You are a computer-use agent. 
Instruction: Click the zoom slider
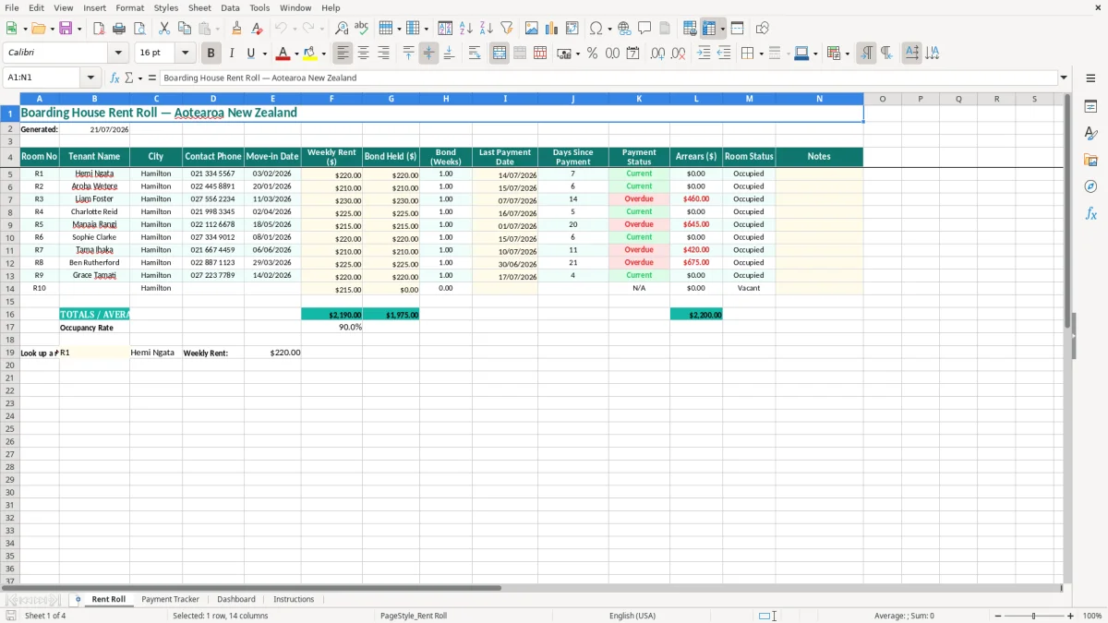(x=1033, y=616)
